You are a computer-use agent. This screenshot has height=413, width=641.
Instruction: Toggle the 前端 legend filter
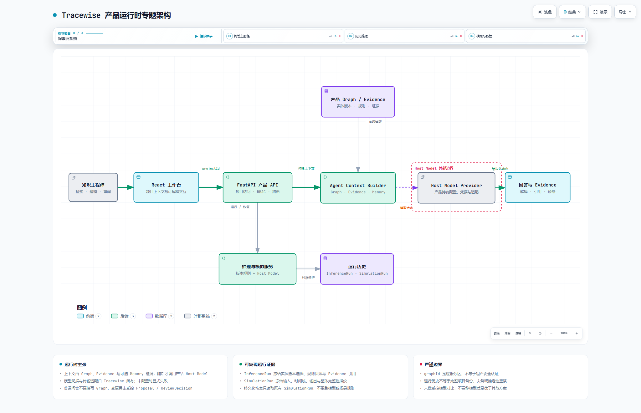click(89, 316)
